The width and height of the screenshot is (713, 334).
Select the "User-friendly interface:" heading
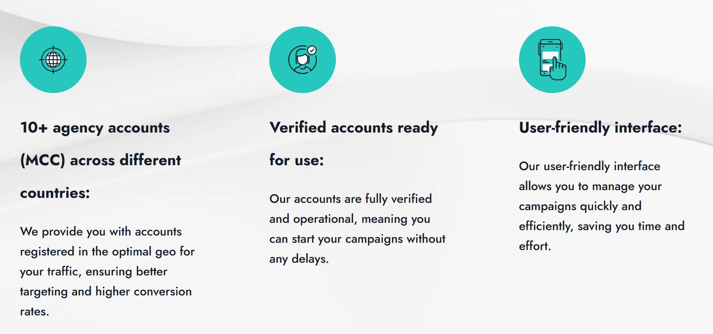pyautogui.click(x=600, y=128)
